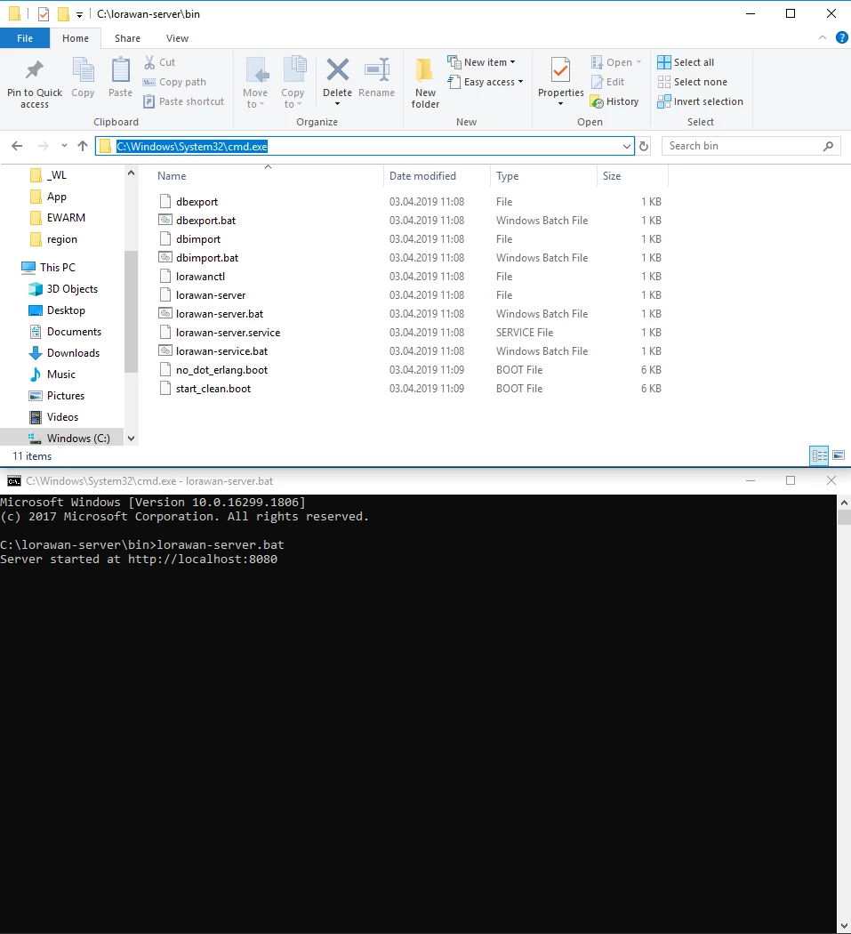Open the Easy access dropdown
851x934 pixels.
pos(486,82)
